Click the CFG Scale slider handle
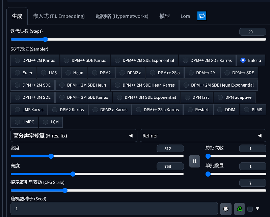This screenshot has height=217, width=270. pyautogui.click(x=65, y=190)
